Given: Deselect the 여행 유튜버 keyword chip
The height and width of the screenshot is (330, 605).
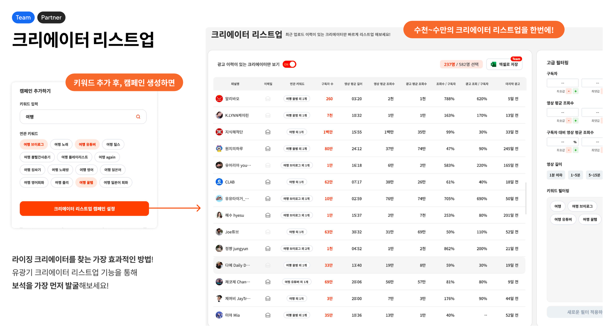Looking at the screenshot, I should [87, 144].
